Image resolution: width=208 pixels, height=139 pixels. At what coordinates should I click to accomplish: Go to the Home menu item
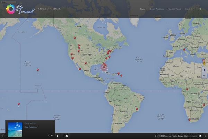click(x=143, y=9)
